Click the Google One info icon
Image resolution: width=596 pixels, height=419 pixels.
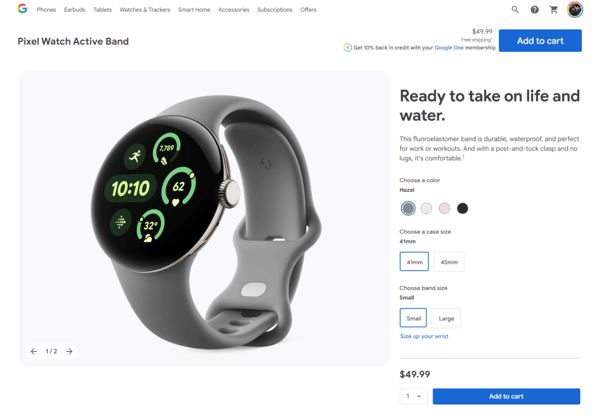pyautogui.click(x=347, y=48)
